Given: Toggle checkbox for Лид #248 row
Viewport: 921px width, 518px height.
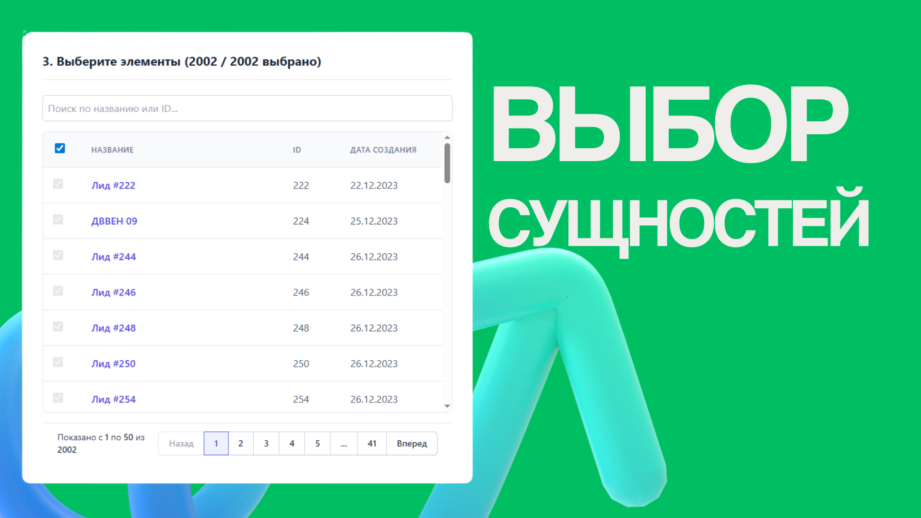Looking at the screenshot, I should [x=58, y=327].
